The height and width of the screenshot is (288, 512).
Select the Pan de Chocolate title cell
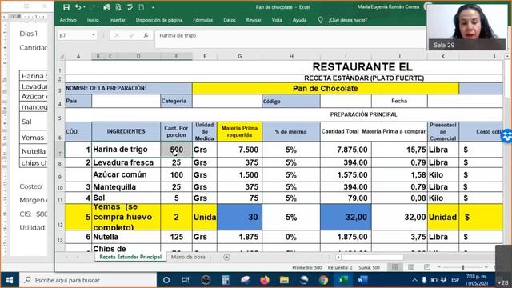(x=326, y=89)
